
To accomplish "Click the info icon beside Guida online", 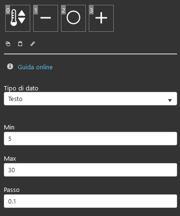I will (x=10, y=66).
